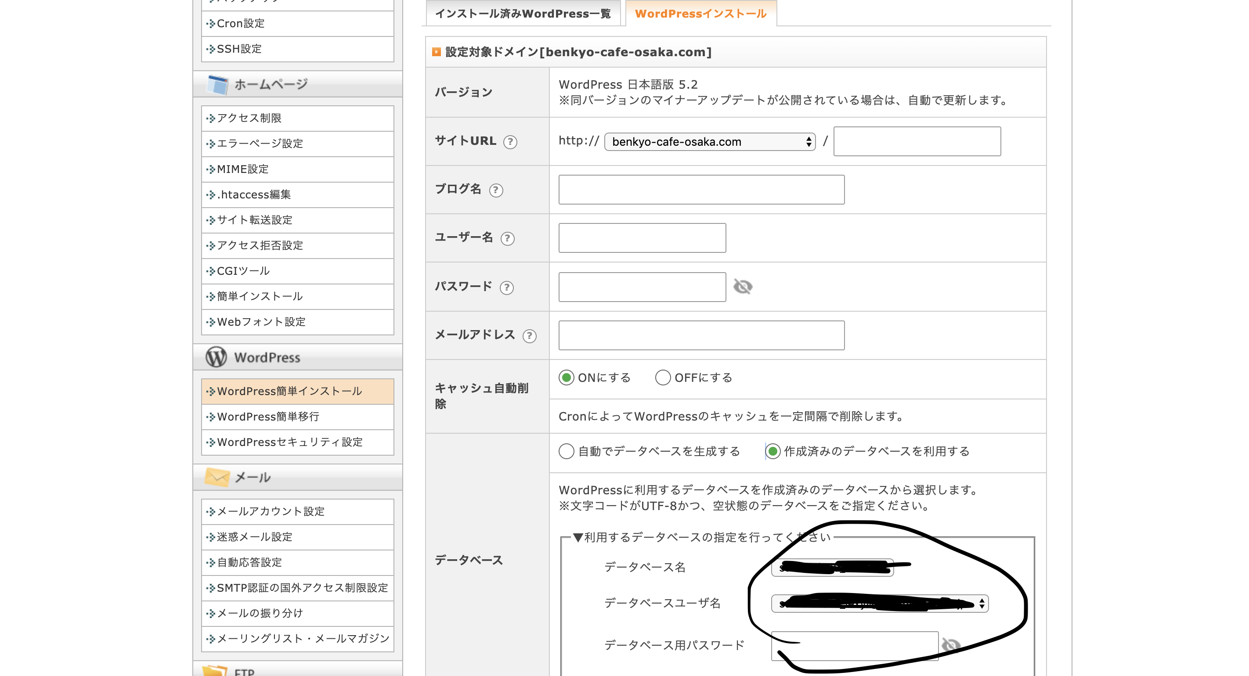The image size is (1249, 676).
Task: Toggle database password visibility eye icon
Action: pos(950,645)
